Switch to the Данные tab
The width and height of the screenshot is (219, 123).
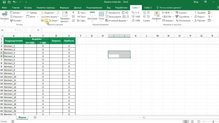(x=78, y=8)
